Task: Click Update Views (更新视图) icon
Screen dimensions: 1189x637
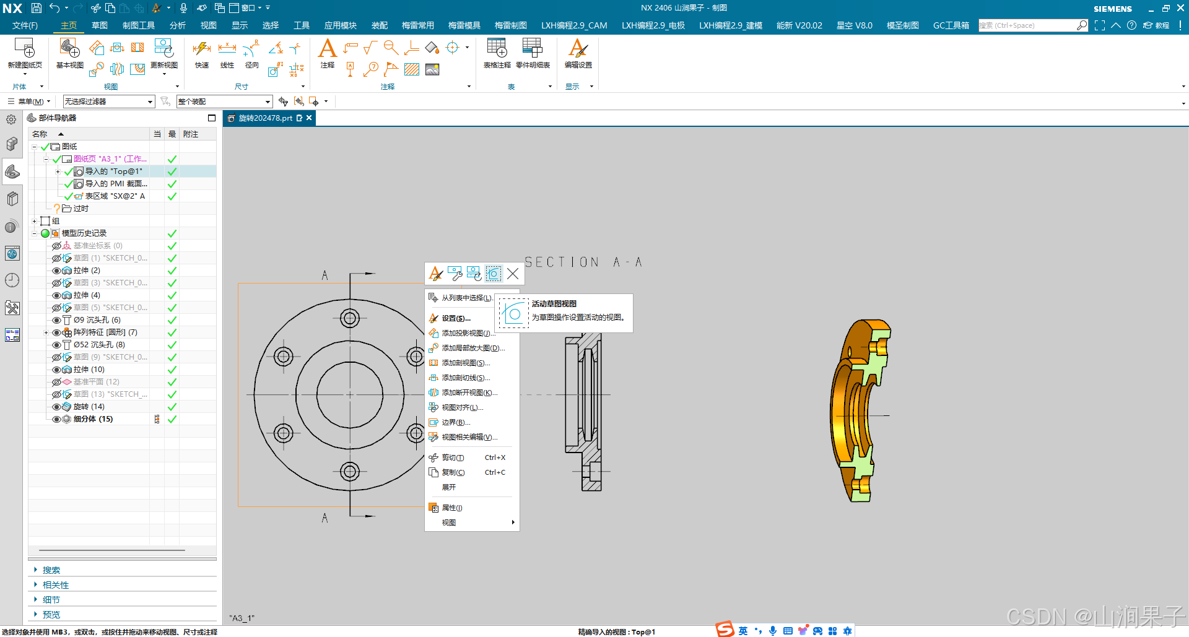Action: [x=163, y=48]
